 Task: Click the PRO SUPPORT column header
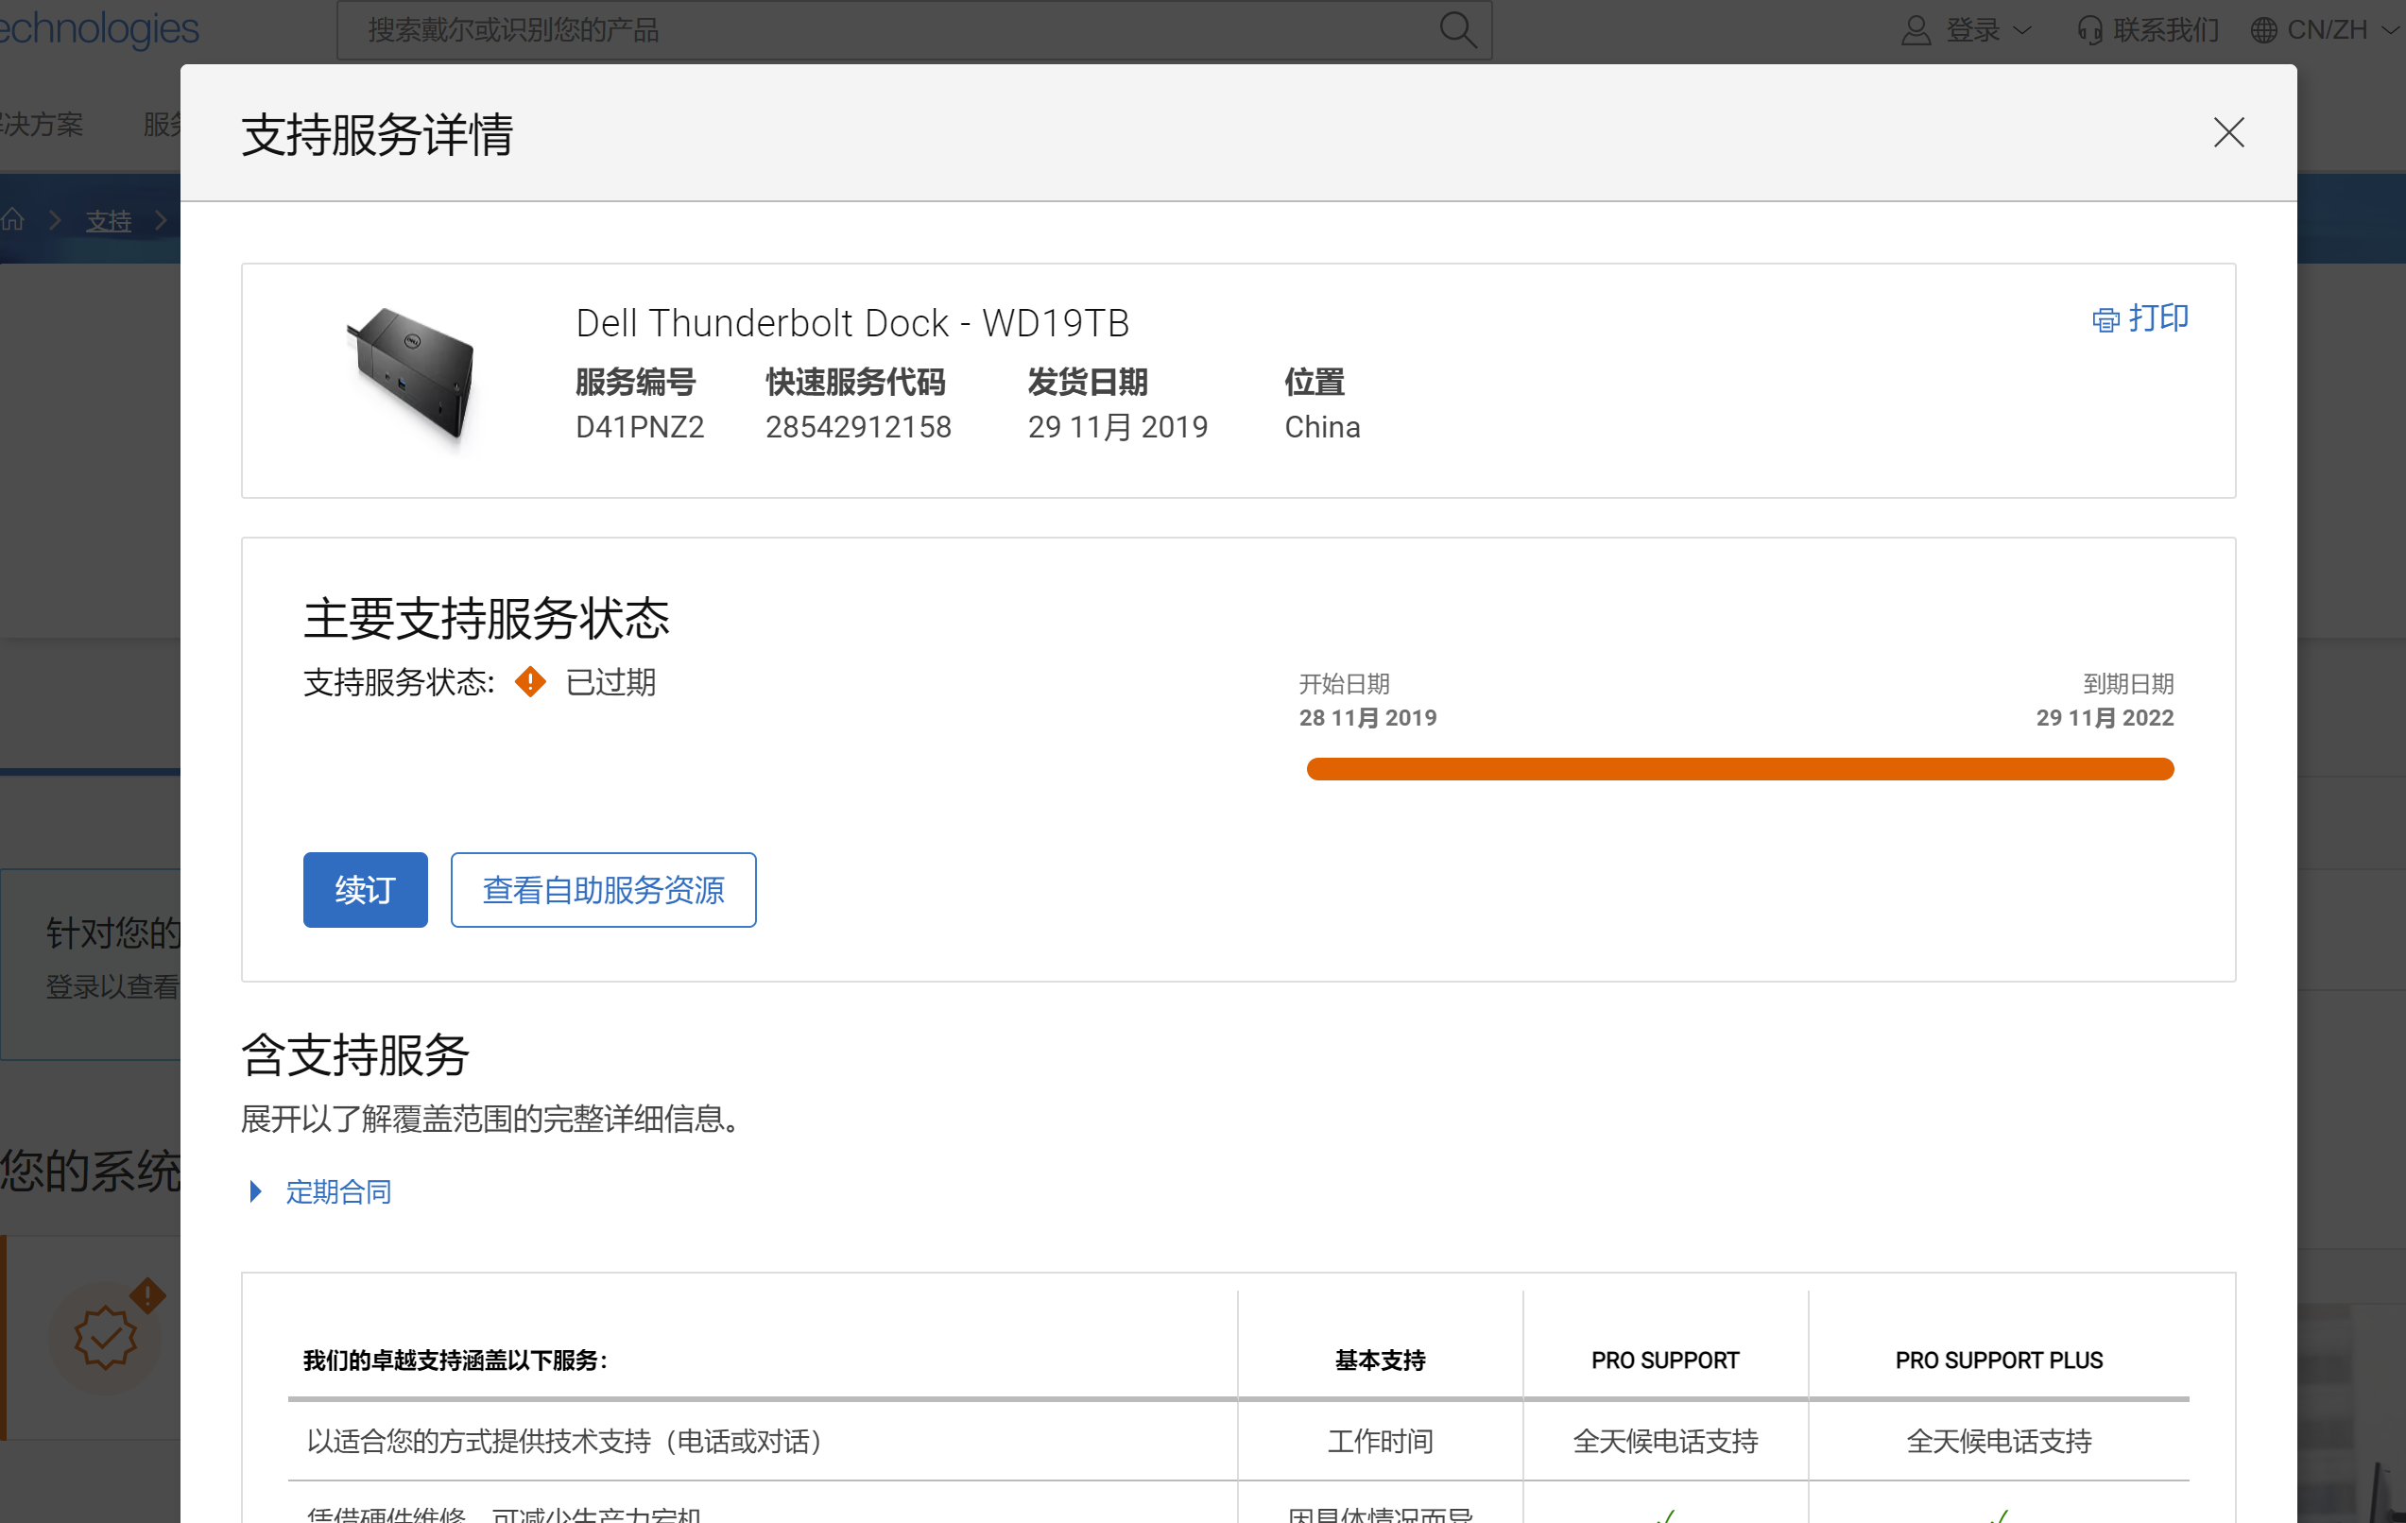(x=1664, y=1360)
